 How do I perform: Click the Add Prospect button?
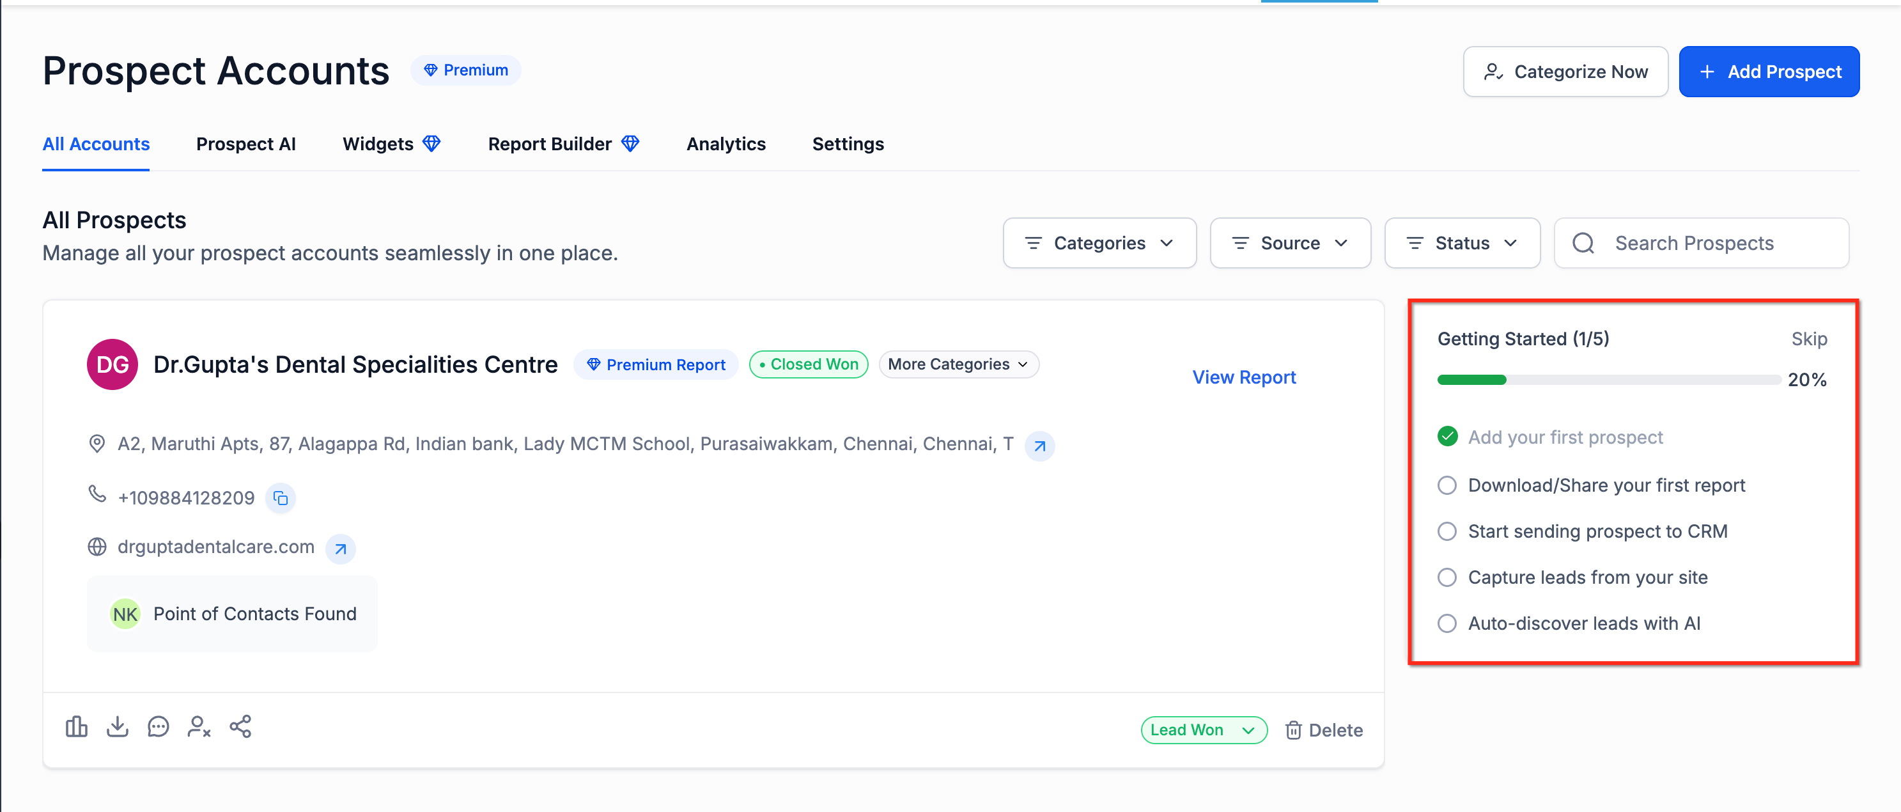click(x=1768, y=72)
